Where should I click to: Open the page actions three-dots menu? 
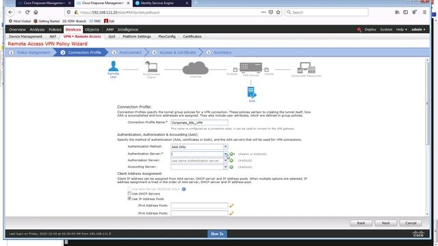(263, 12)
